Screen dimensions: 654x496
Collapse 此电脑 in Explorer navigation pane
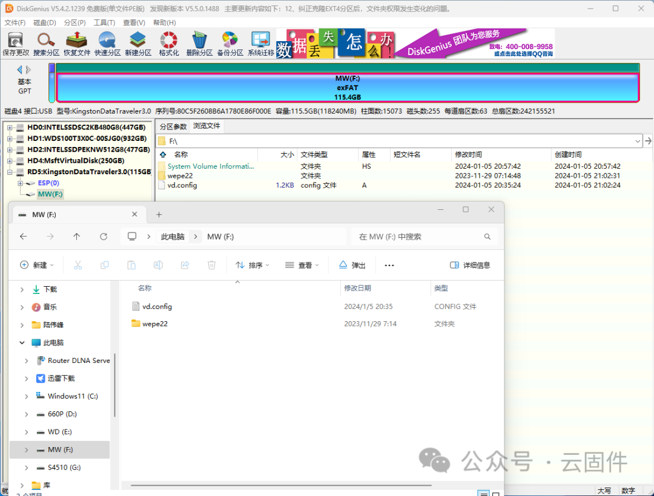click(22, 342)
